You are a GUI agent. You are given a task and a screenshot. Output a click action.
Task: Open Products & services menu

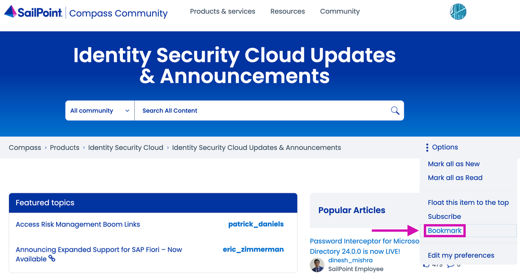click(x=222, y=11)
